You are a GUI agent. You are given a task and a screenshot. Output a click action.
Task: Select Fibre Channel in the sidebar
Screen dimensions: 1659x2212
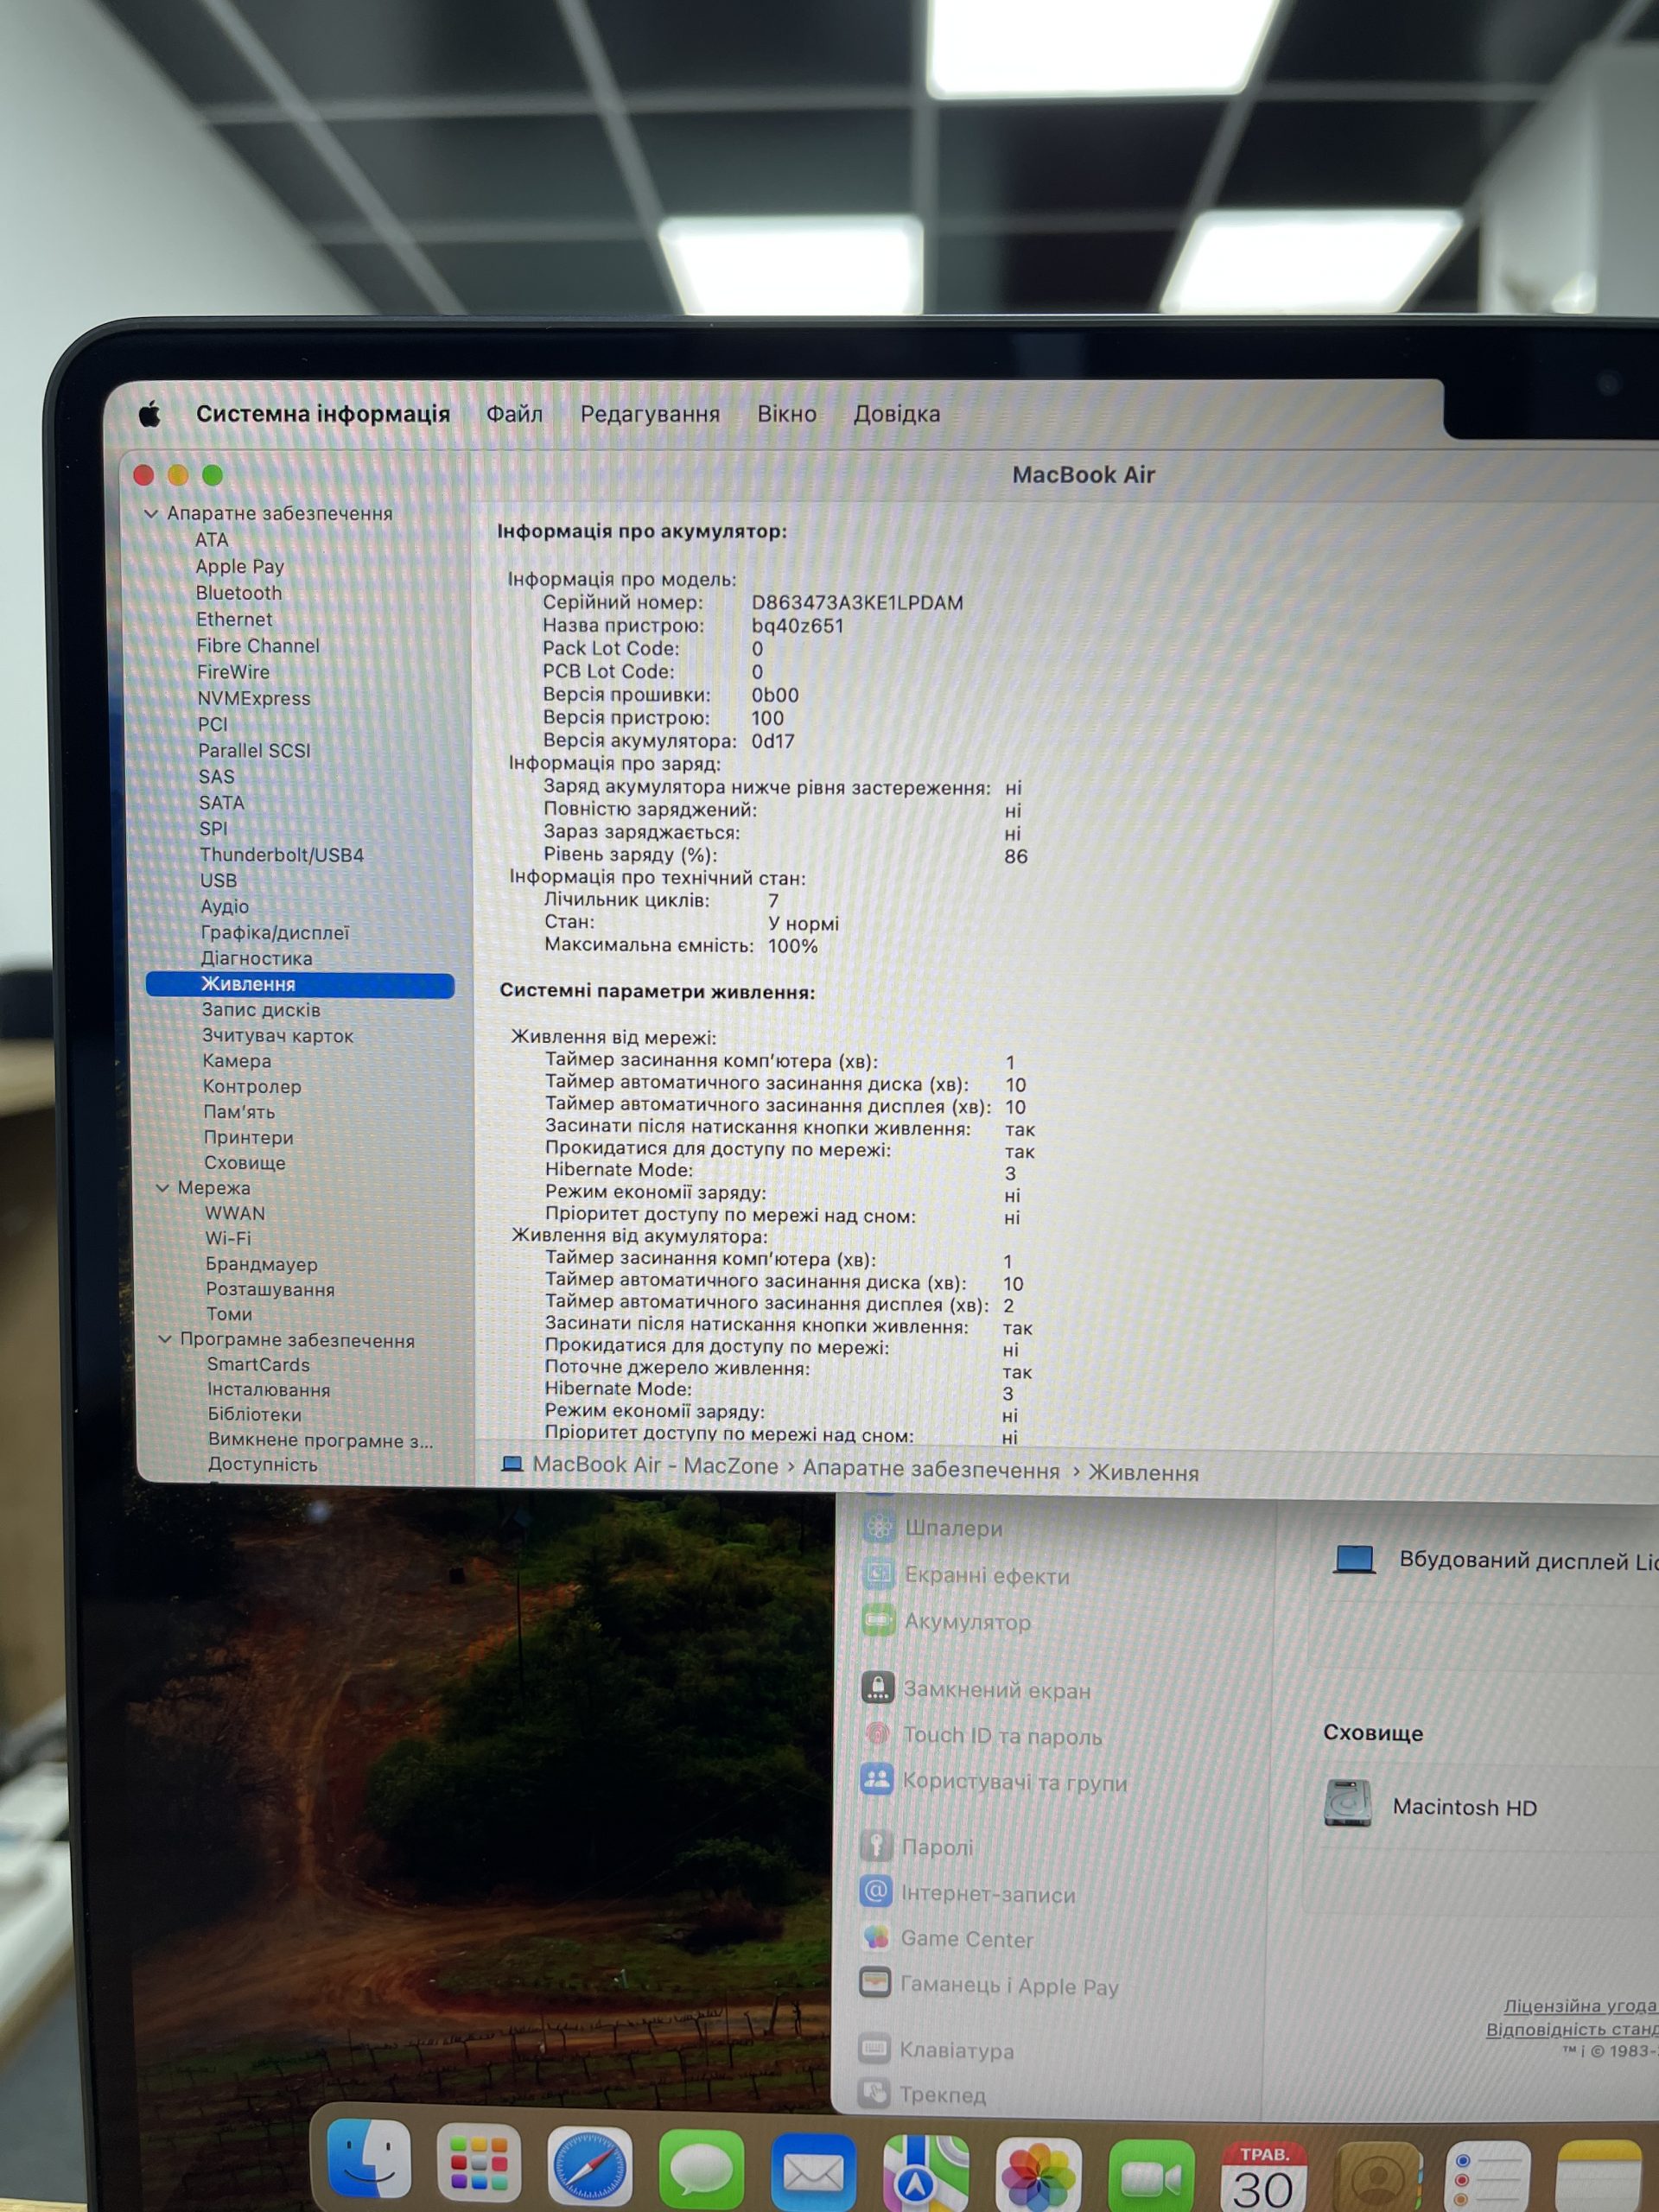[258, 646]
